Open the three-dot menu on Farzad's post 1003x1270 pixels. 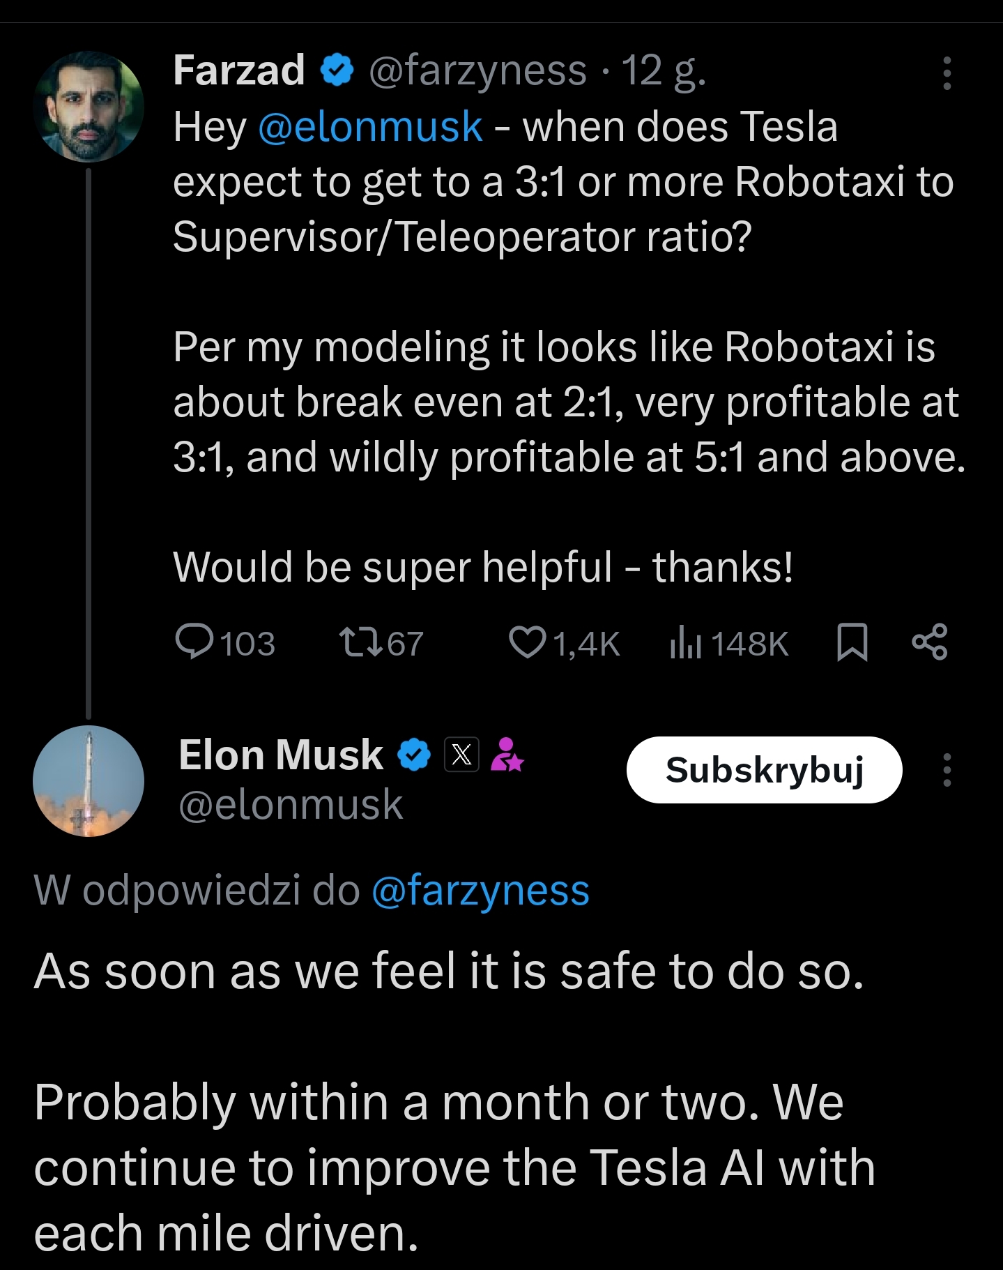click(947, 73)
